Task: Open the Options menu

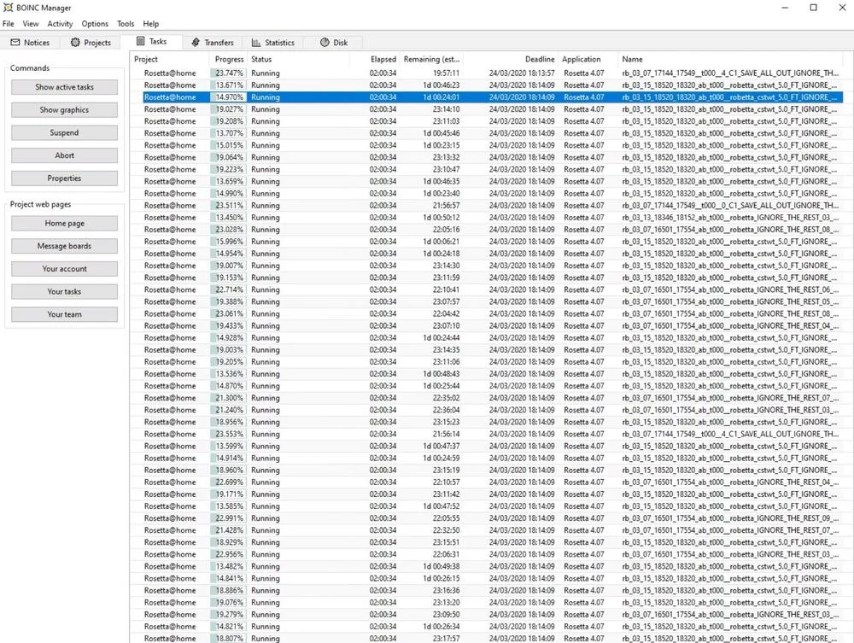Action: point(95,24)
